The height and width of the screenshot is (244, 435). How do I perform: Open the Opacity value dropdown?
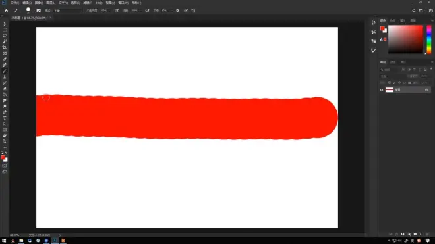coord(110,11)
